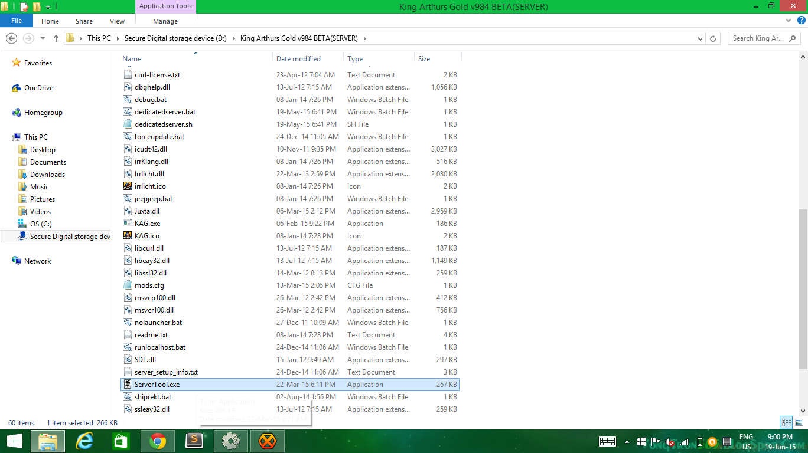Open the File menu
808x453 pixels.
[17, 21]
